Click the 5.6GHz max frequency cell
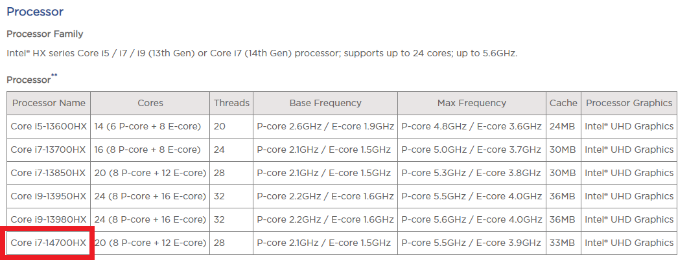Viewport: 689px width, 277px height. [x=471, y=219]
